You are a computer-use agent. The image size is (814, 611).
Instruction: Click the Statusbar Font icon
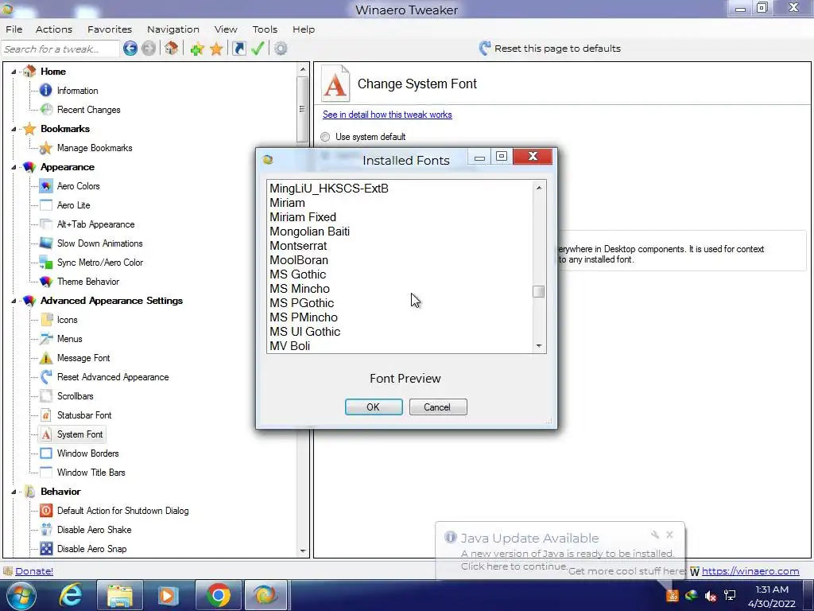coord(46,415)
